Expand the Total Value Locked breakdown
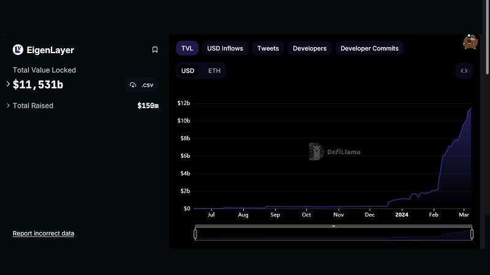 click(x=8, y=84)
